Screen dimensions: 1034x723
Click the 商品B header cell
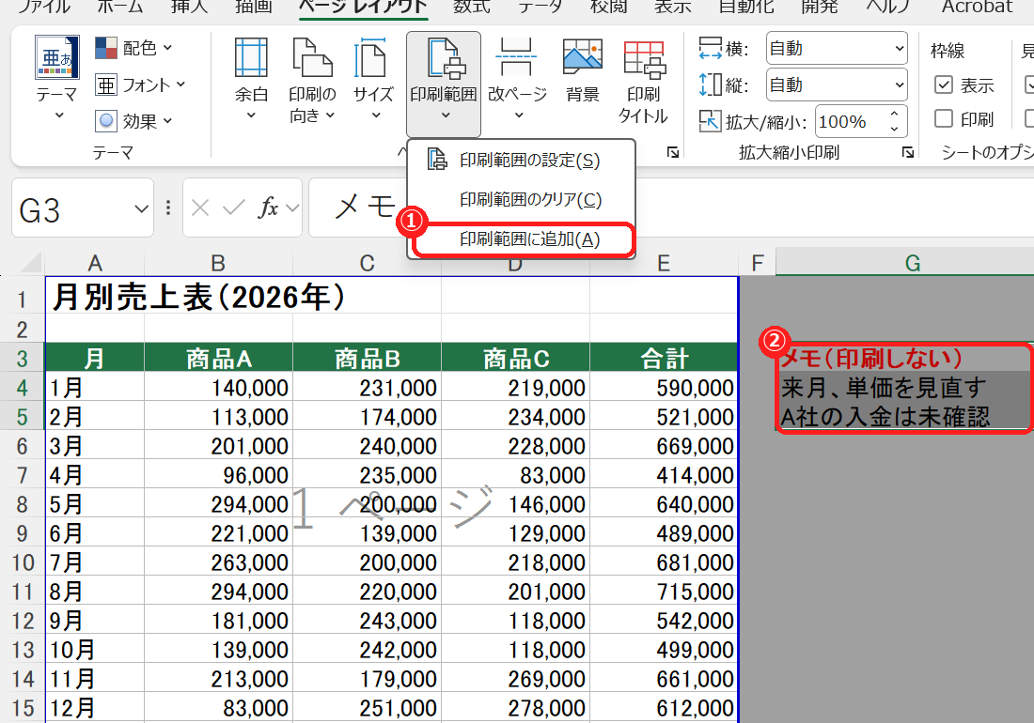tap(368, 358)
